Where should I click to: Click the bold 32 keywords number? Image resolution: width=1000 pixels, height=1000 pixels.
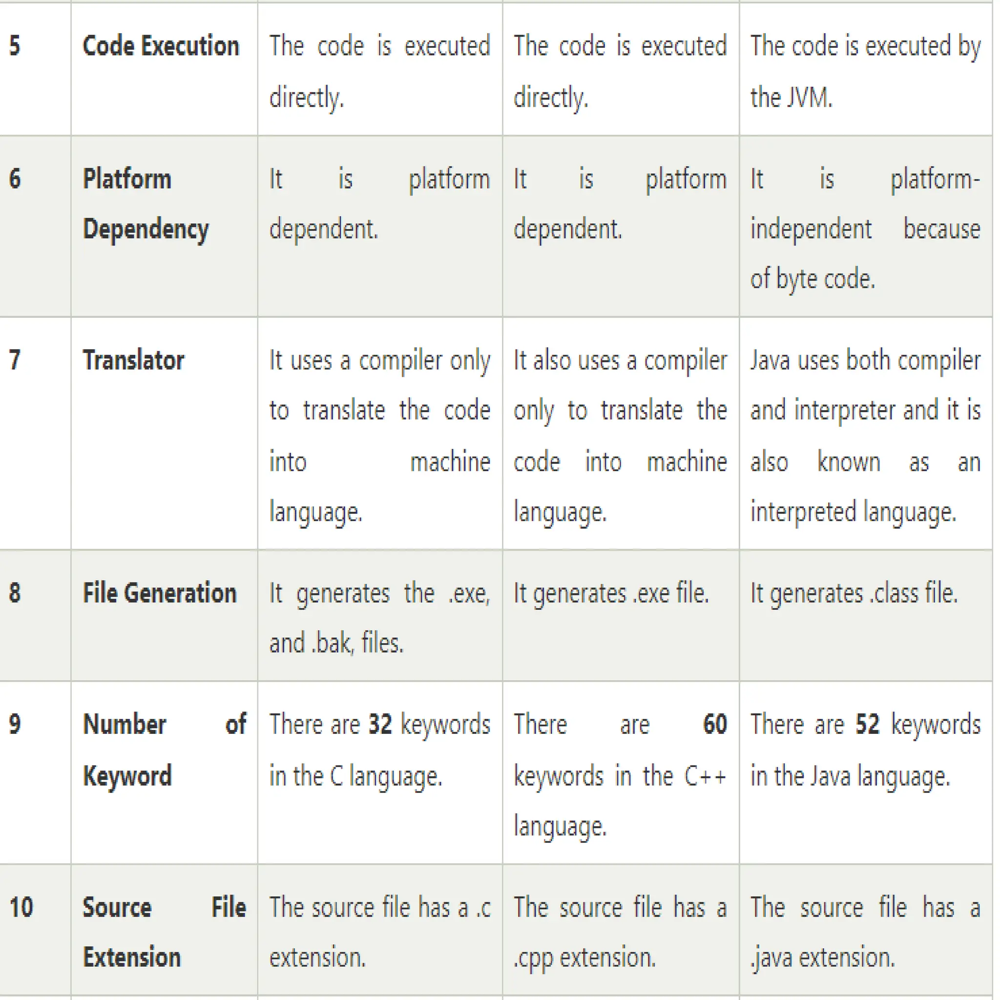380,725
